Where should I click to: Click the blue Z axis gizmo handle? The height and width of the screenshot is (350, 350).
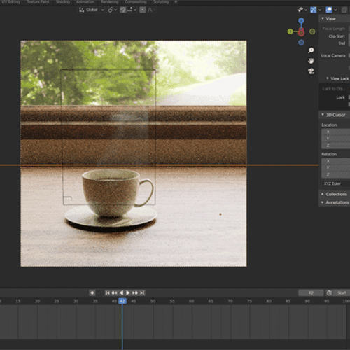point(301,21)
